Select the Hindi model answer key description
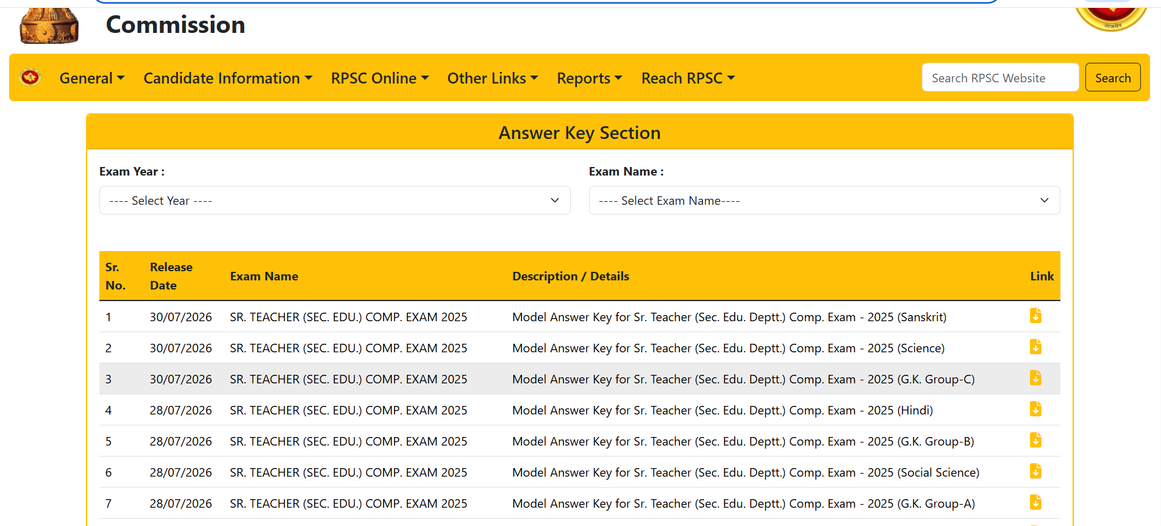 723,410
